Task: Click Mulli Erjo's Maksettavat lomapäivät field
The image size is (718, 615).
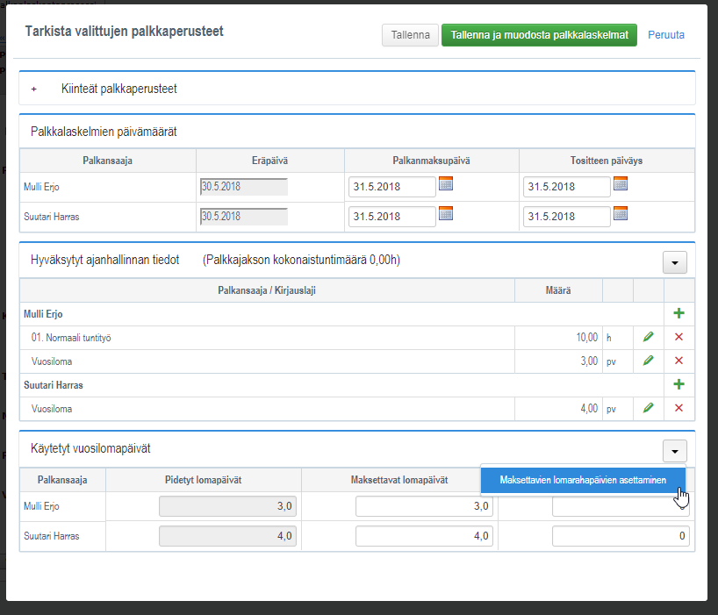Action: [424, 506]
